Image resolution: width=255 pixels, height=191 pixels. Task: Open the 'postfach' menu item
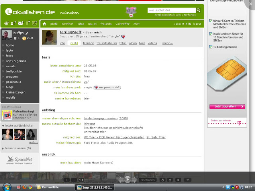[x=67, y=24]
